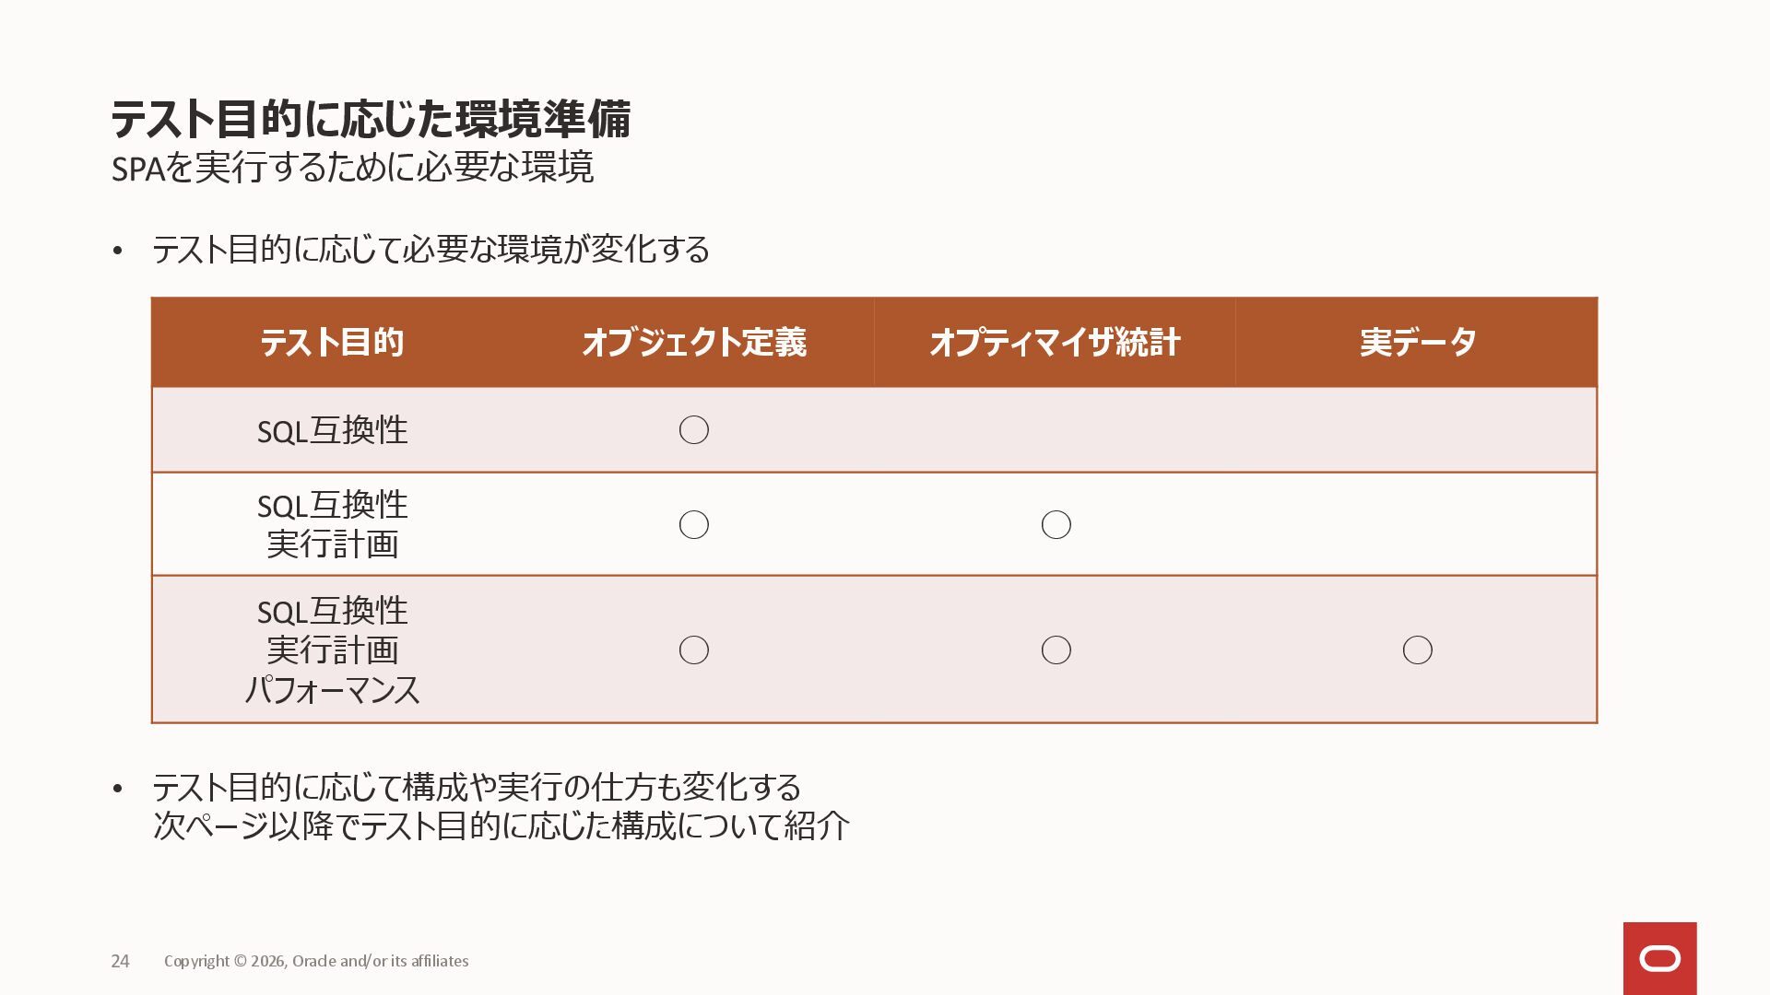Click the オブジェクト定義 circle in the パフォーマンス row

tap(693, 650)
